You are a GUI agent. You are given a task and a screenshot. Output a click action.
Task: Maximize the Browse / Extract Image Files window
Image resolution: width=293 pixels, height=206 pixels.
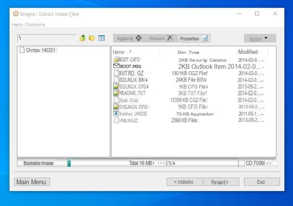(x=257, y=13)
